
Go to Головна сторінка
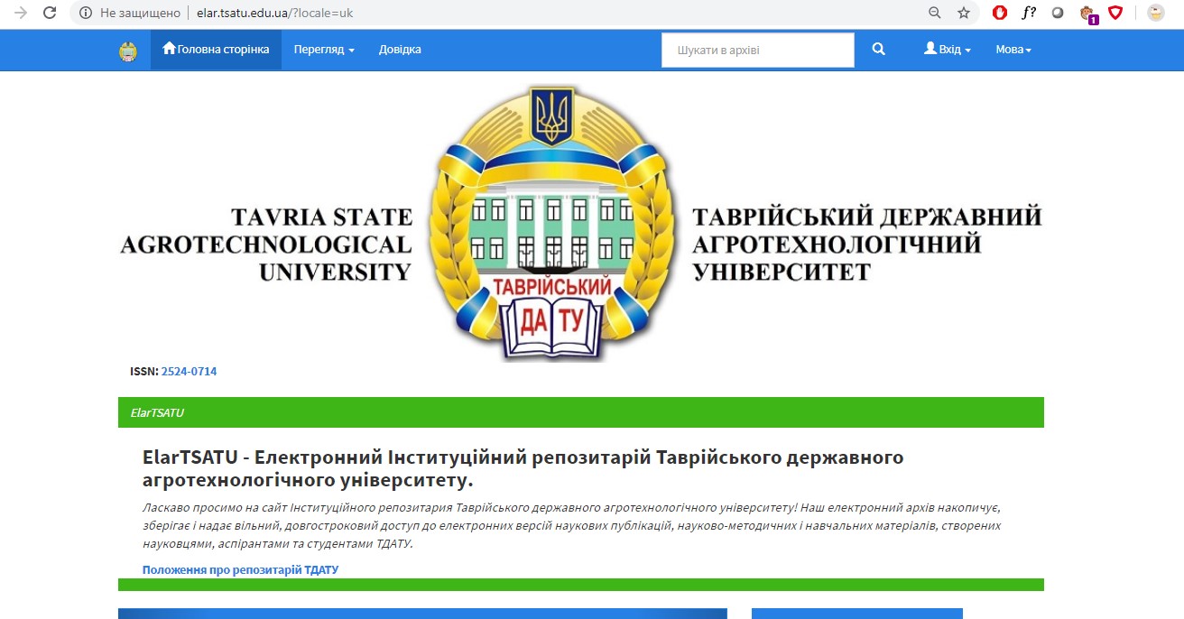coord(216,50)
